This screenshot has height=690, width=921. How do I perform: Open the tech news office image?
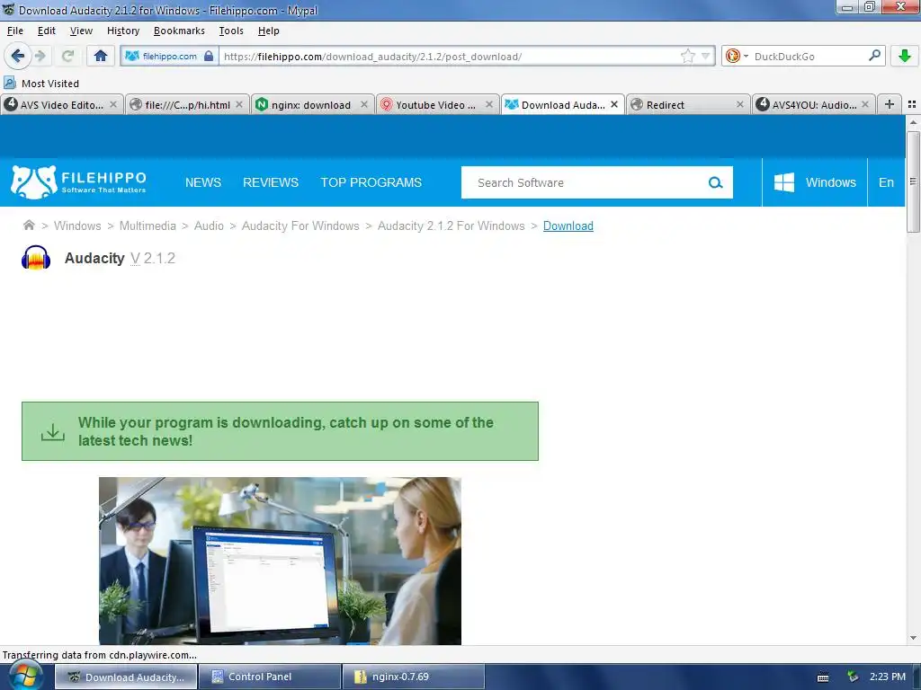coord(281,561)
